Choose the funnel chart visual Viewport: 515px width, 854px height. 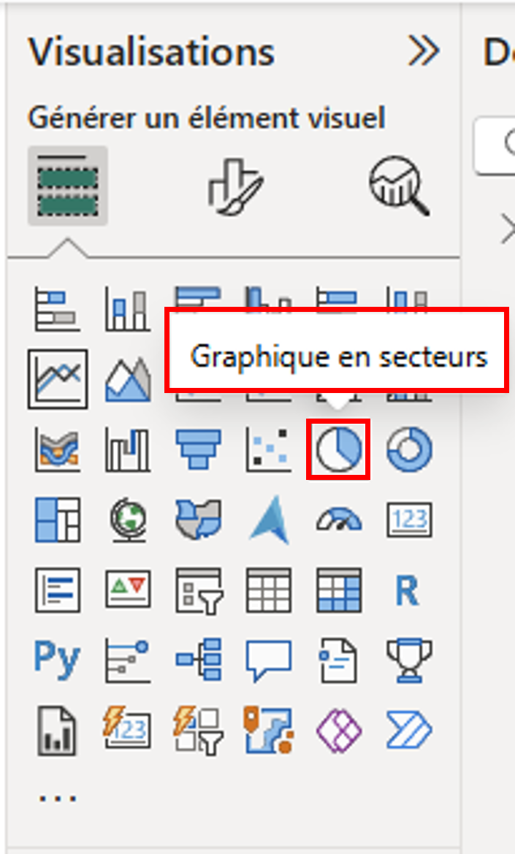pyautogui.click(x=199, y=449)
